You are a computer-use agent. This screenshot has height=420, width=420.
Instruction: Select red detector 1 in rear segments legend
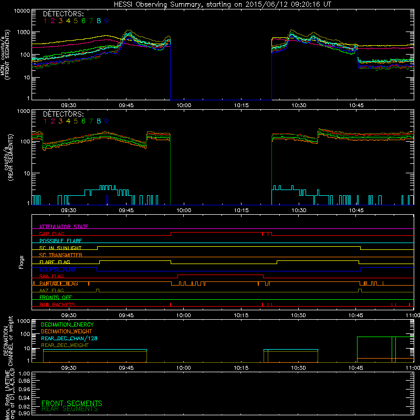(45, 121)
